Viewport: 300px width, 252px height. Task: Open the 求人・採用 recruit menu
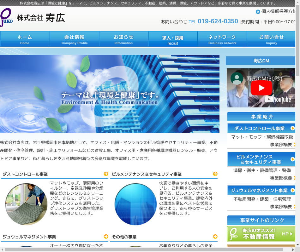pos(173,39)
